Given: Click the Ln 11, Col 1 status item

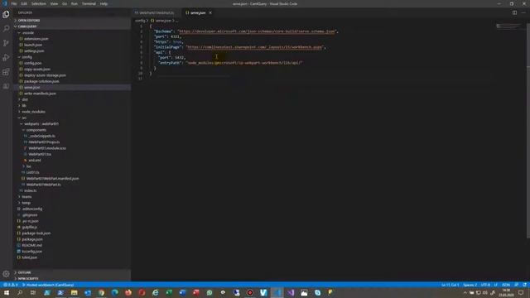Looking at the screenshot, I should 450,285.
